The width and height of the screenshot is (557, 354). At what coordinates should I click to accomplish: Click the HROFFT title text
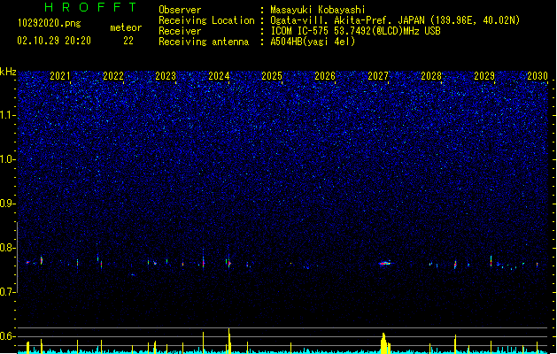click(90, 7)
